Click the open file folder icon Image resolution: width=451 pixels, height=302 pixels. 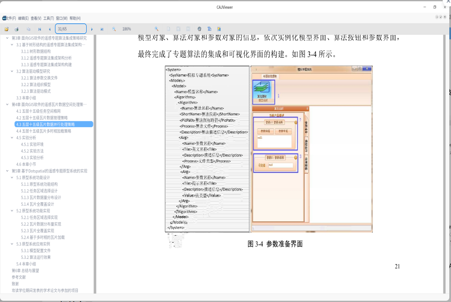[6, 29]
